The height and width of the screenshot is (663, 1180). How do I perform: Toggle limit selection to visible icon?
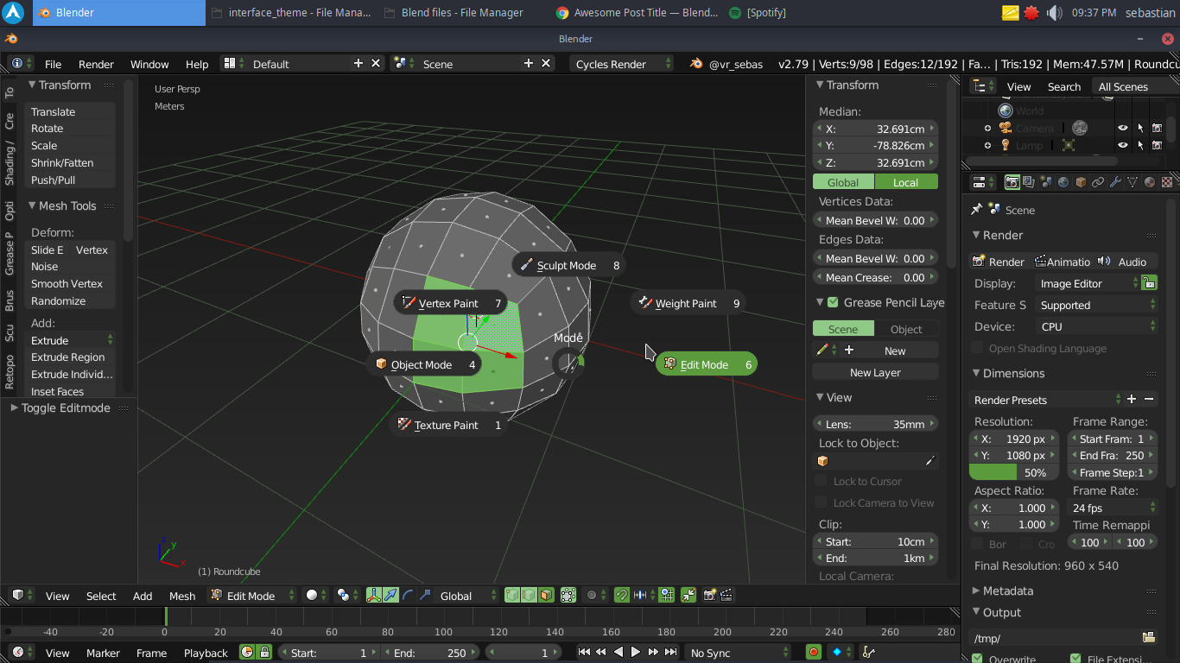568,595
